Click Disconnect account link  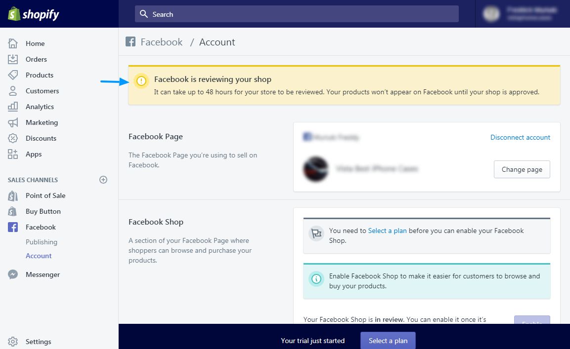pos(520,137)
